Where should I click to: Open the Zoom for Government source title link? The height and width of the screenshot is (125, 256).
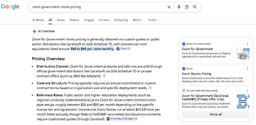pos(197,49)
